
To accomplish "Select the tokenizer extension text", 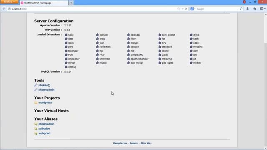I will (73, 51).
